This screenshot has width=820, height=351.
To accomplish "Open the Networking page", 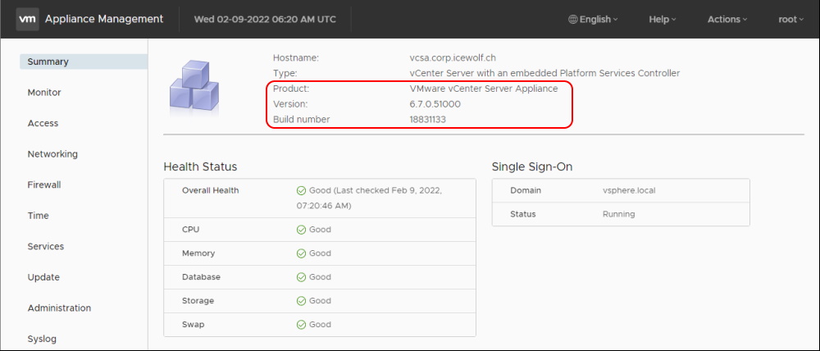I will click(52, 154).
